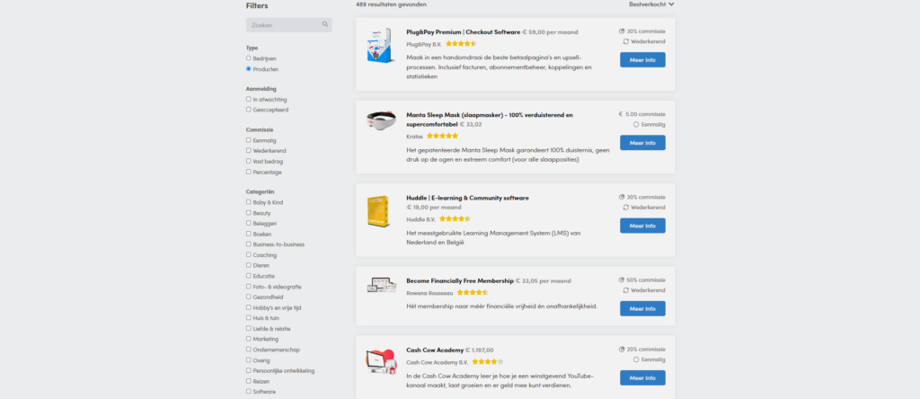The height and width of the screenshot is (399, 920).
Task: Check the Liefde & relatie category
Action: click(x=249, y=328)
